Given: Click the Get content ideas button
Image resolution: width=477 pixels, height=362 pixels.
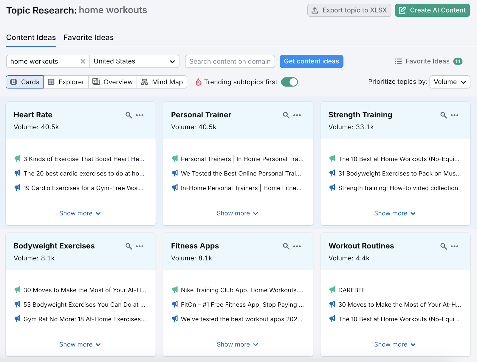Looking at the screenshot, I should [x=311, y=61].
